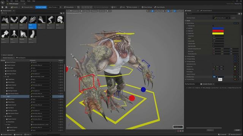Select the Hand Bone row in hierarchy
243x136 pixels.
pos(12,130)
